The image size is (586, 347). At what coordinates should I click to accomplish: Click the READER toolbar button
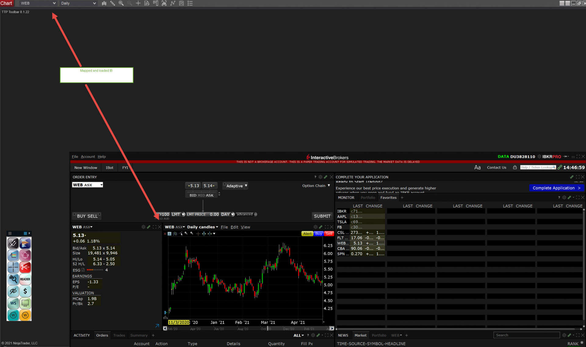coord(25,279)
